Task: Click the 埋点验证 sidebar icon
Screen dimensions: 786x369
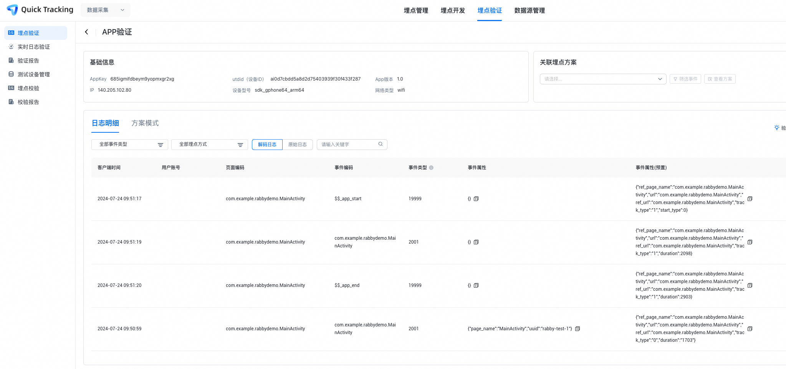Action: (x=11, y=33)
